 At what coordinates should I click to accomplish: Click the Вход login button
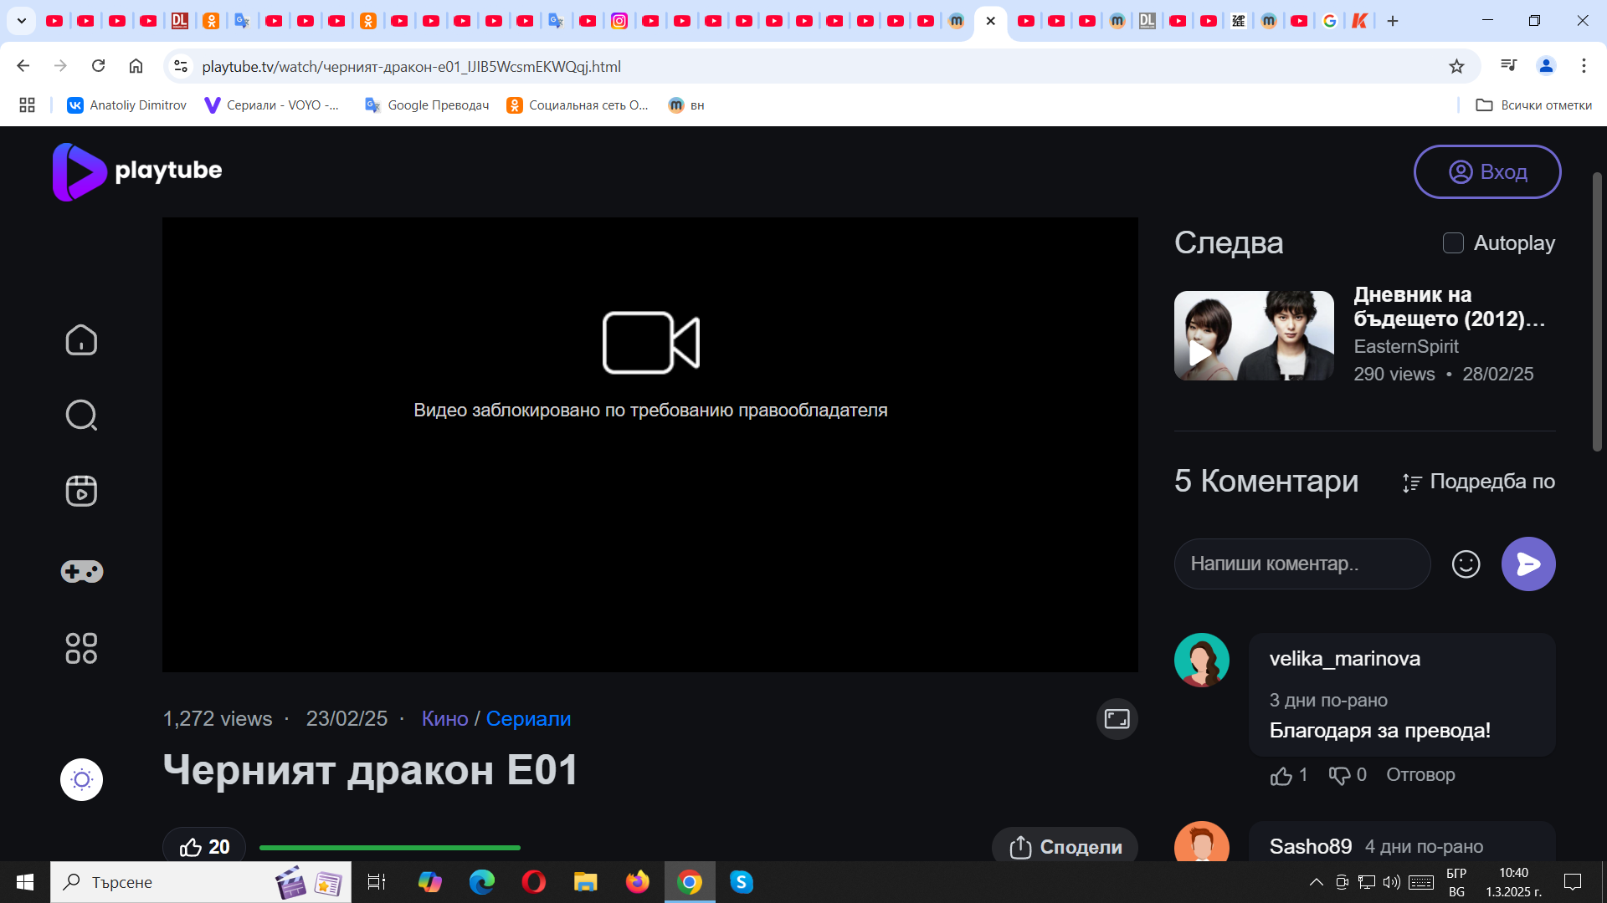(x=1486, y=172)
